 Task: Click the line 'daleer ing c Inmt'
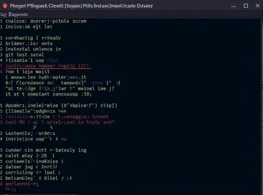31,167
